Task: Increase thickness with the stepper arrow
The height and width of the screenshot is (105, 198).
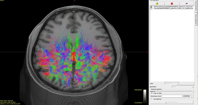Action: (x=192, y=96)
